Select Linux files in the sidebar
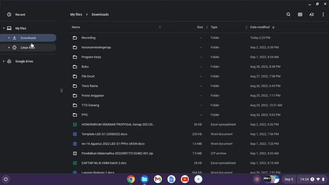 (28, 48)
